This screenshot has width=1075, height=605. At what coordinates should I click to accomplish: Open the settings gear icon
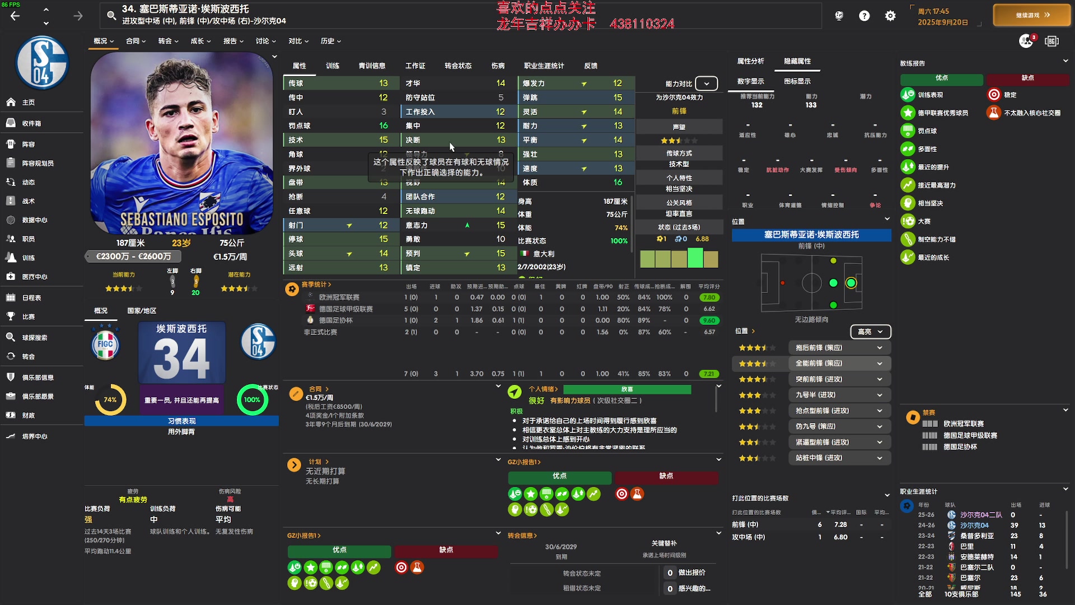pyautogui.click(x=890, y=16)
